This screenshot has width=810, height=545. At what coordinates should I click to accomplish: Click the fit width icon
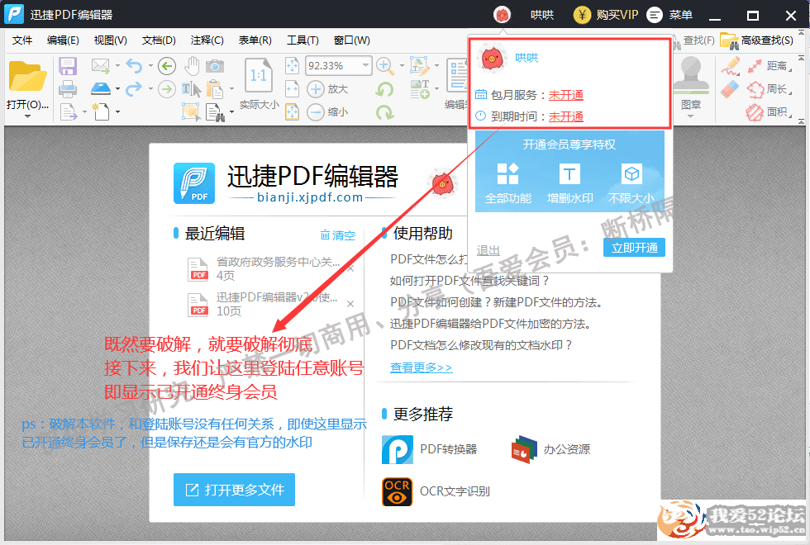click(x=293, y=89)
